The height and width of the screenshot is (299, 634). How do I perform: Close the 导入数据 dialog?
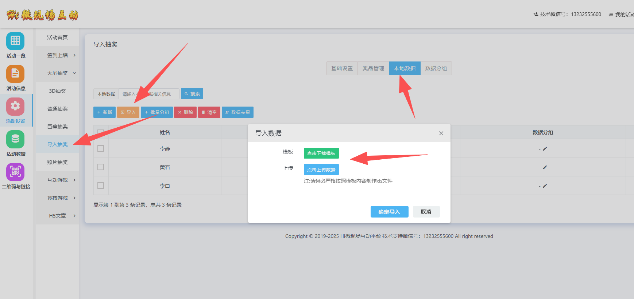(441, 133)
